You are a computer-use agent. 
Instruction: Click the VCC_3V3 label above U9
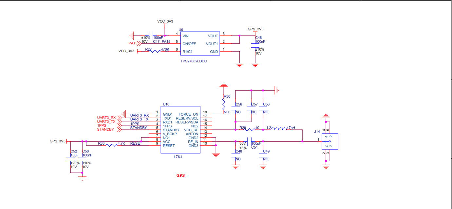pyautogui.click(x=165, y=21)
